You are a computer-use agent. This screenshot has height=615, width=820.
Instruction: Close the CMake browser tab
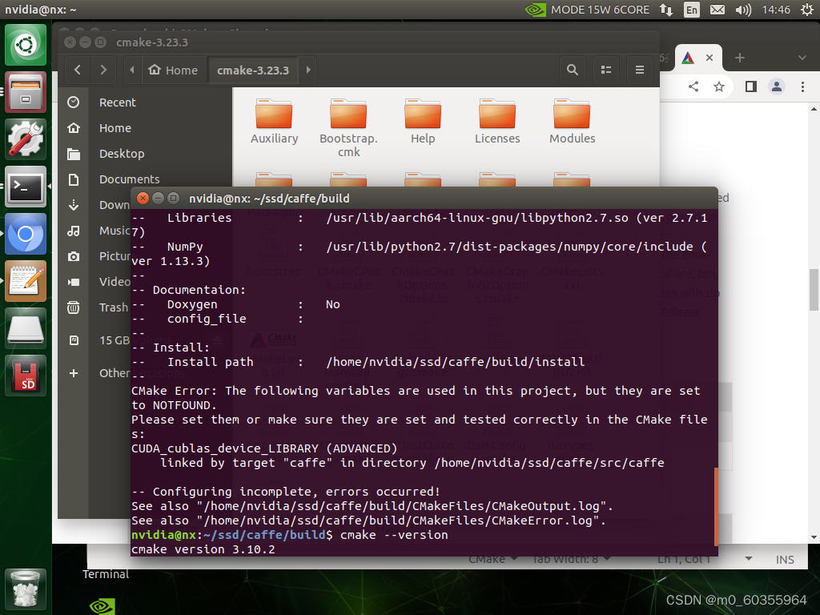709,58
